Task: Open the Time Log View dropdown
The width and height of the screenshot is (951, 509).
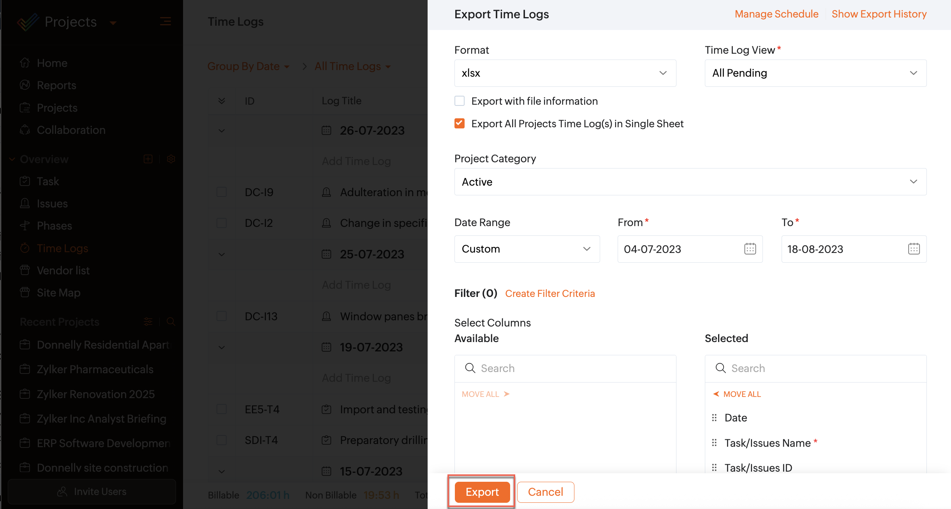Action: (815, 73)
